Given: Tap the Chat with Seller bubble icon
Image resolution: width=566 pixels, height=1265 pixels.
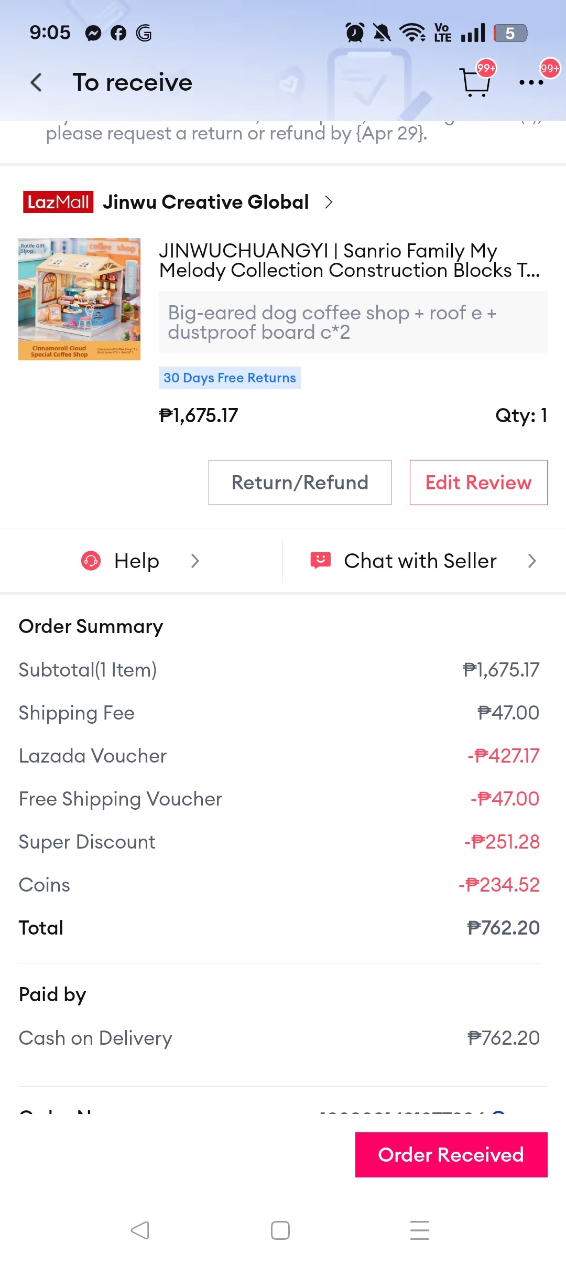Looking at the screenshot, I should point(320,560).
